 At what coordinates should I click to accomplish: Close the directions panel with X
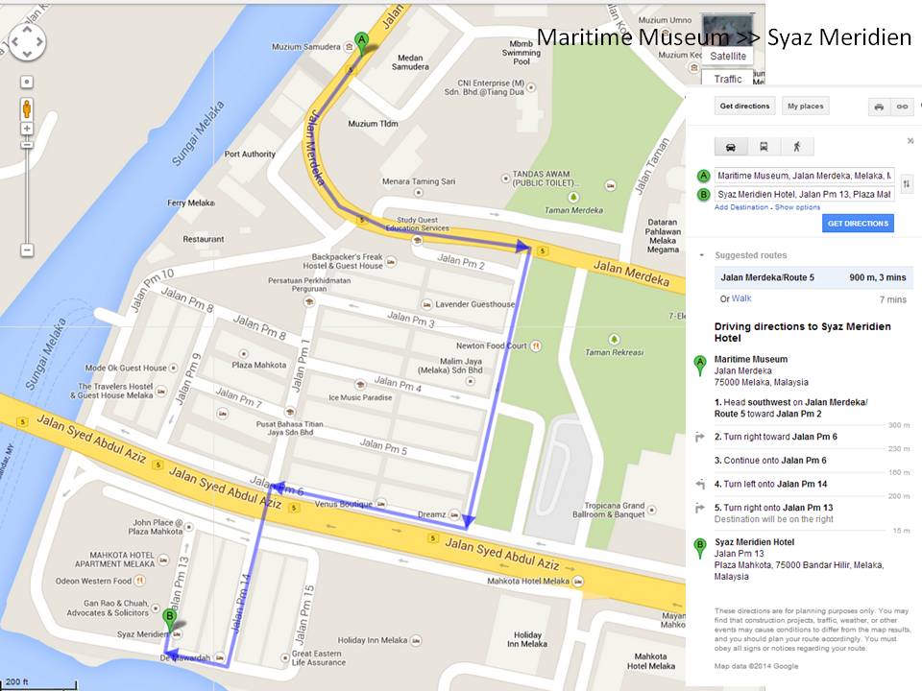(910, 141)
